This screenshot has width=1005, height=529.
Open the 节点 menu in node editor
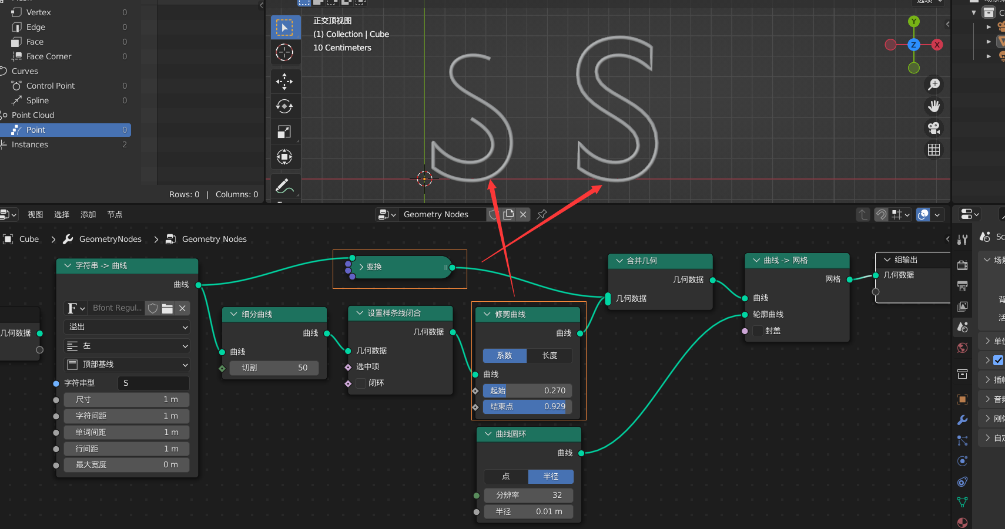pyautogui.click(x=115, y=214)
